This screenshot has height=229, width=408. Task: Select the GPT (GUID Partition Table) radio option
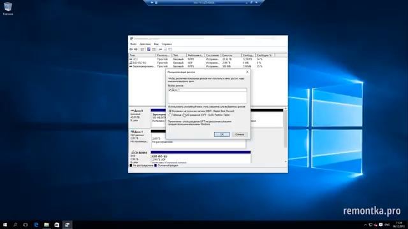tap(170, 114)
